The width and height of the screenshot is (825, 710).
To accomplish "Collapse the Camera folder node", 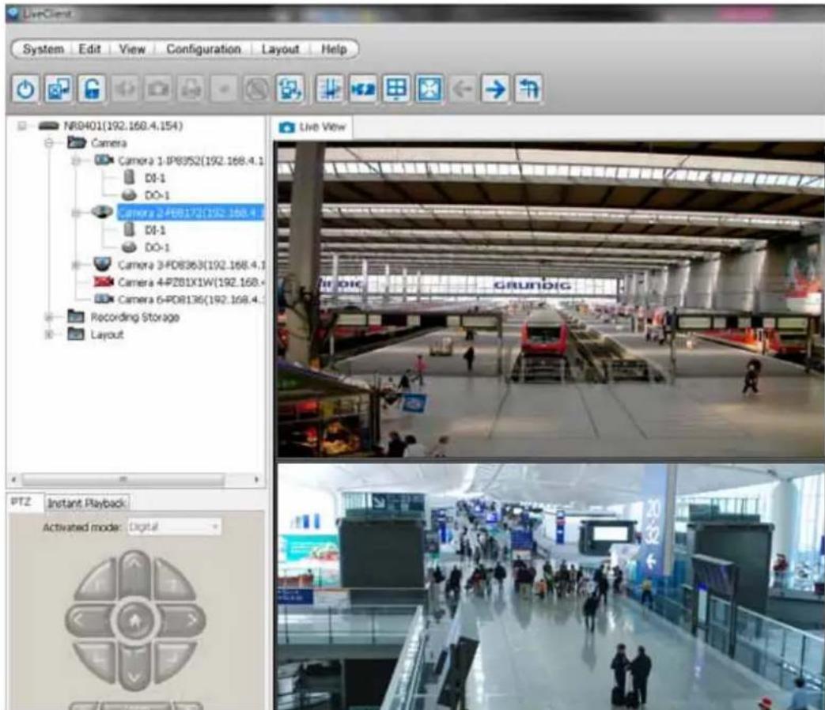I will coord(49,143).
